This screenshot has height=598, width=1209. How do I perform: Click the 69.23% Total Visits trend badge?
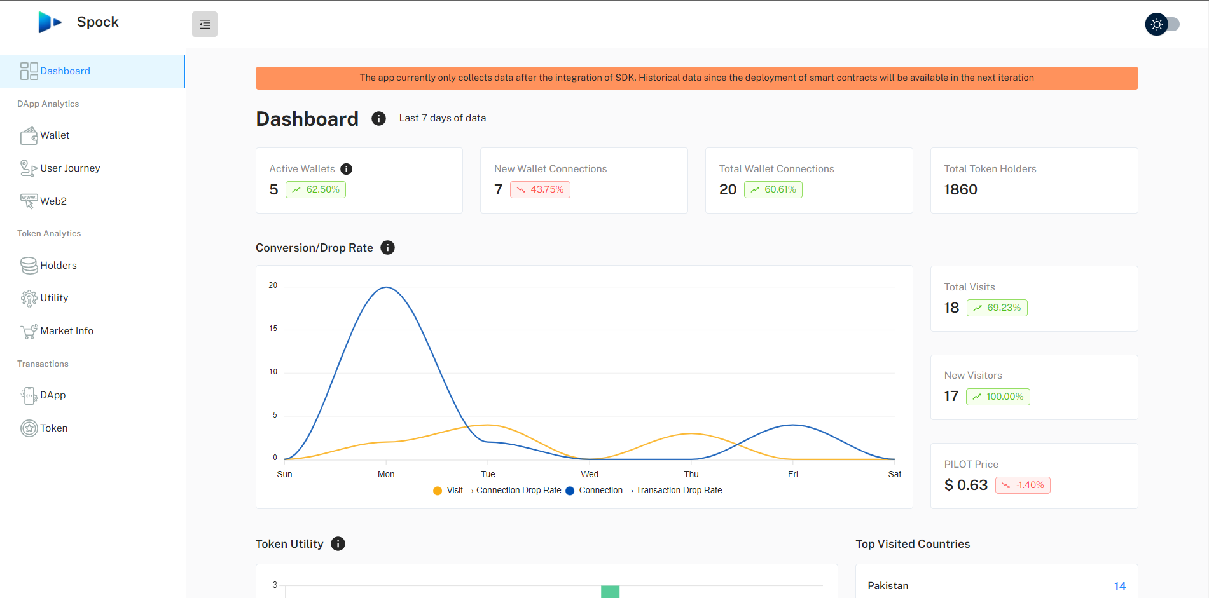coord(997,308)
